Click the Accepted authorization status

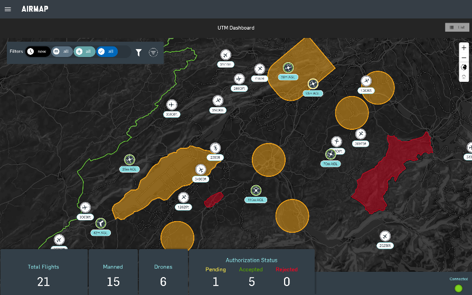point(251,270)
